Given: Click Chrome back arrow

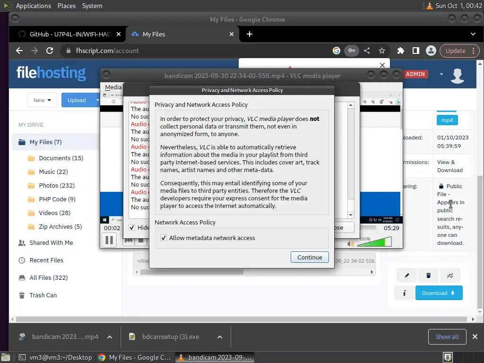Looking at the screenshot, I should click(x=19, y=51).
